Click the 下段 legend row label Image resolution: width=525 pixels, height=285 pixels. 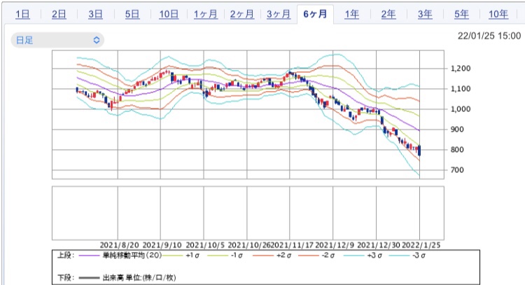point(66,277)
